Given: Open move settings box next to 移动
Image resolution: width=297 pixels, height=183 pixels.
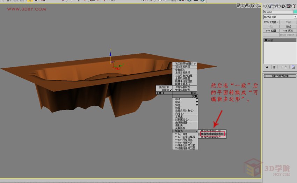Looking at the screenshot, I should (197, 99).
